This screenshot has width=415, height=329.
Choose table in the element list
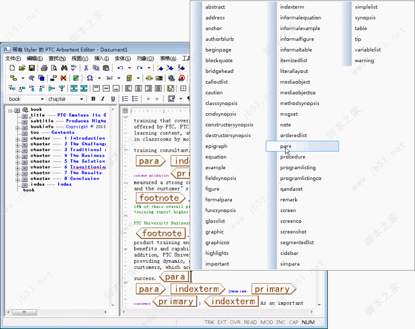tap(361, 28)
